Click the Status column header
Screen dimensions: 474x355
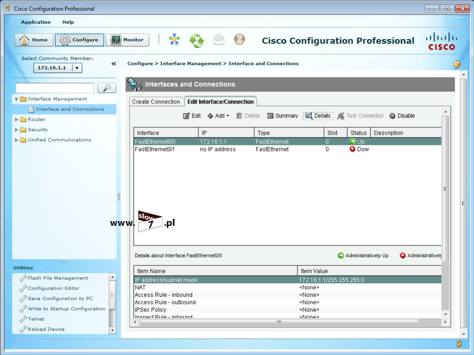pyautogui.click(x=359, y=133)
